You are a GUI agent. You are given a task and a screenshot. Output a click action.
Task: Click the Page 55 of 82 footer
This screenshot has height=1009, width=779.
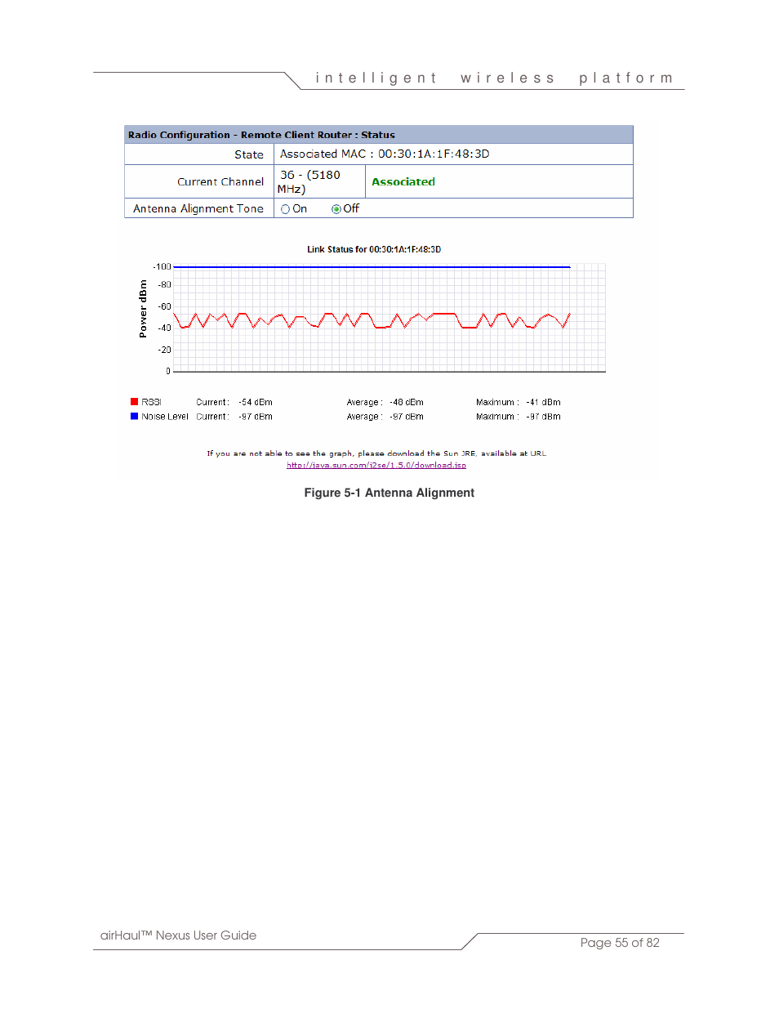click(620, 943)
